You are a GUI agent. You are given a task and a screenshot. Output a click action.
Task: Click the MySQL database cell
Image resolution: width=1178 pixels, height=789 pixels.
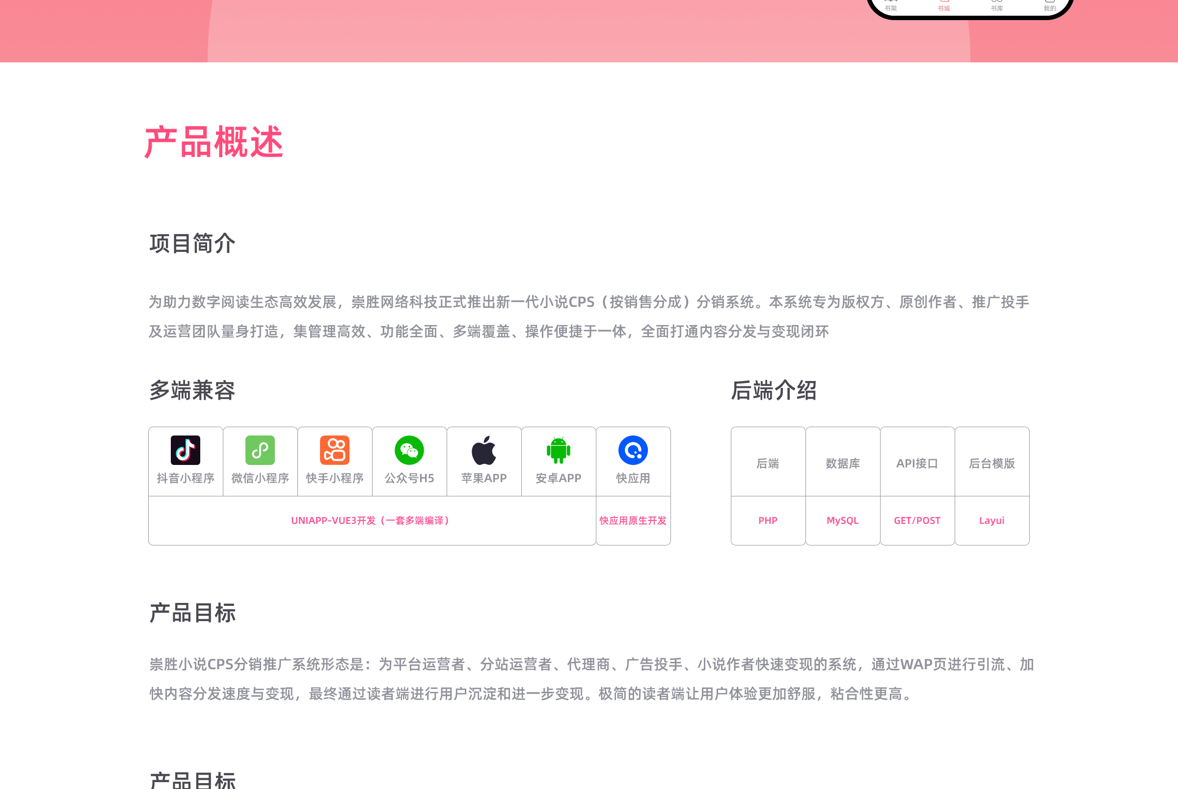pos(842,520)
